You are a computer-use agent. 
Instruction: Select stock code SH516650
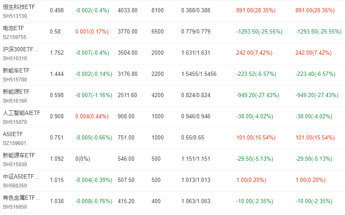15,207
